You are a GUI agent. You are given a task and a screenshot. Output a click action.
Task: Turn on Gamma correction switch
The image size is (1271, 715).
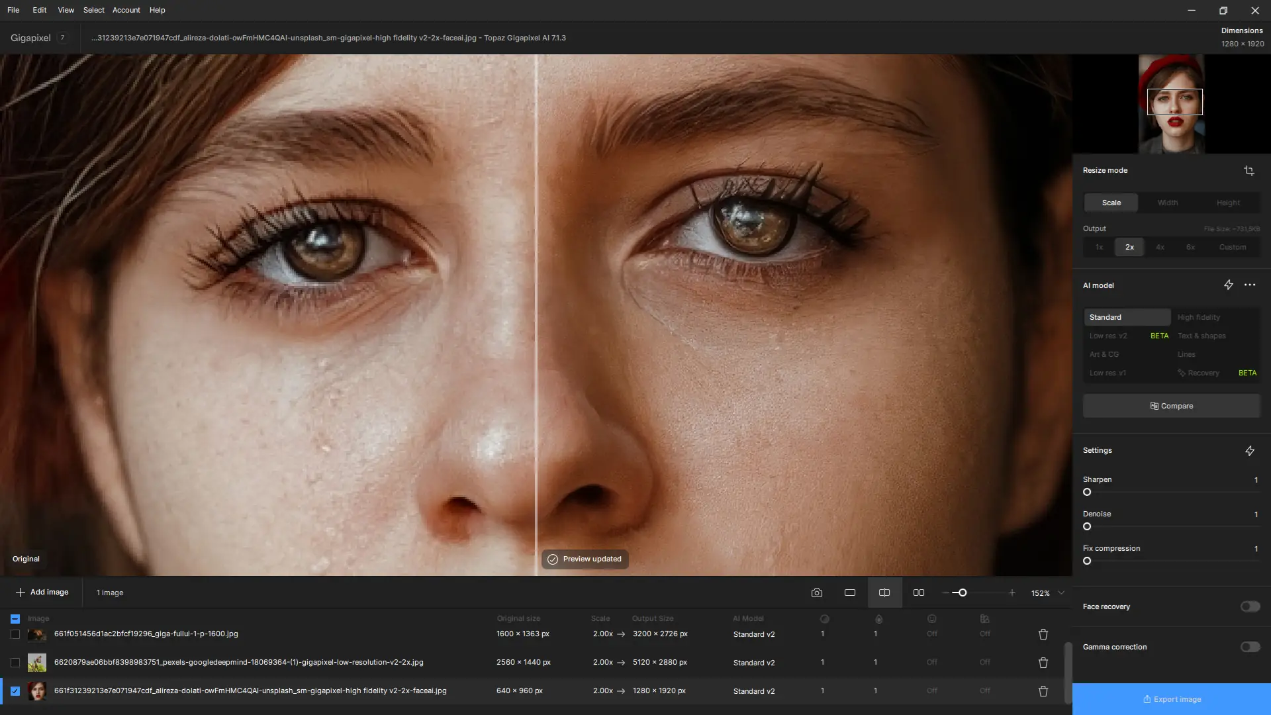coord(1250,647)
